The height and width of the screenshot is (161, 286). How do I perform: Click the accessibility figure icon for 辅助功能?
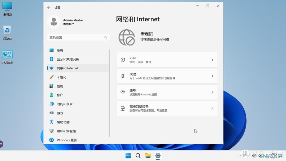[x=51, y=122]
